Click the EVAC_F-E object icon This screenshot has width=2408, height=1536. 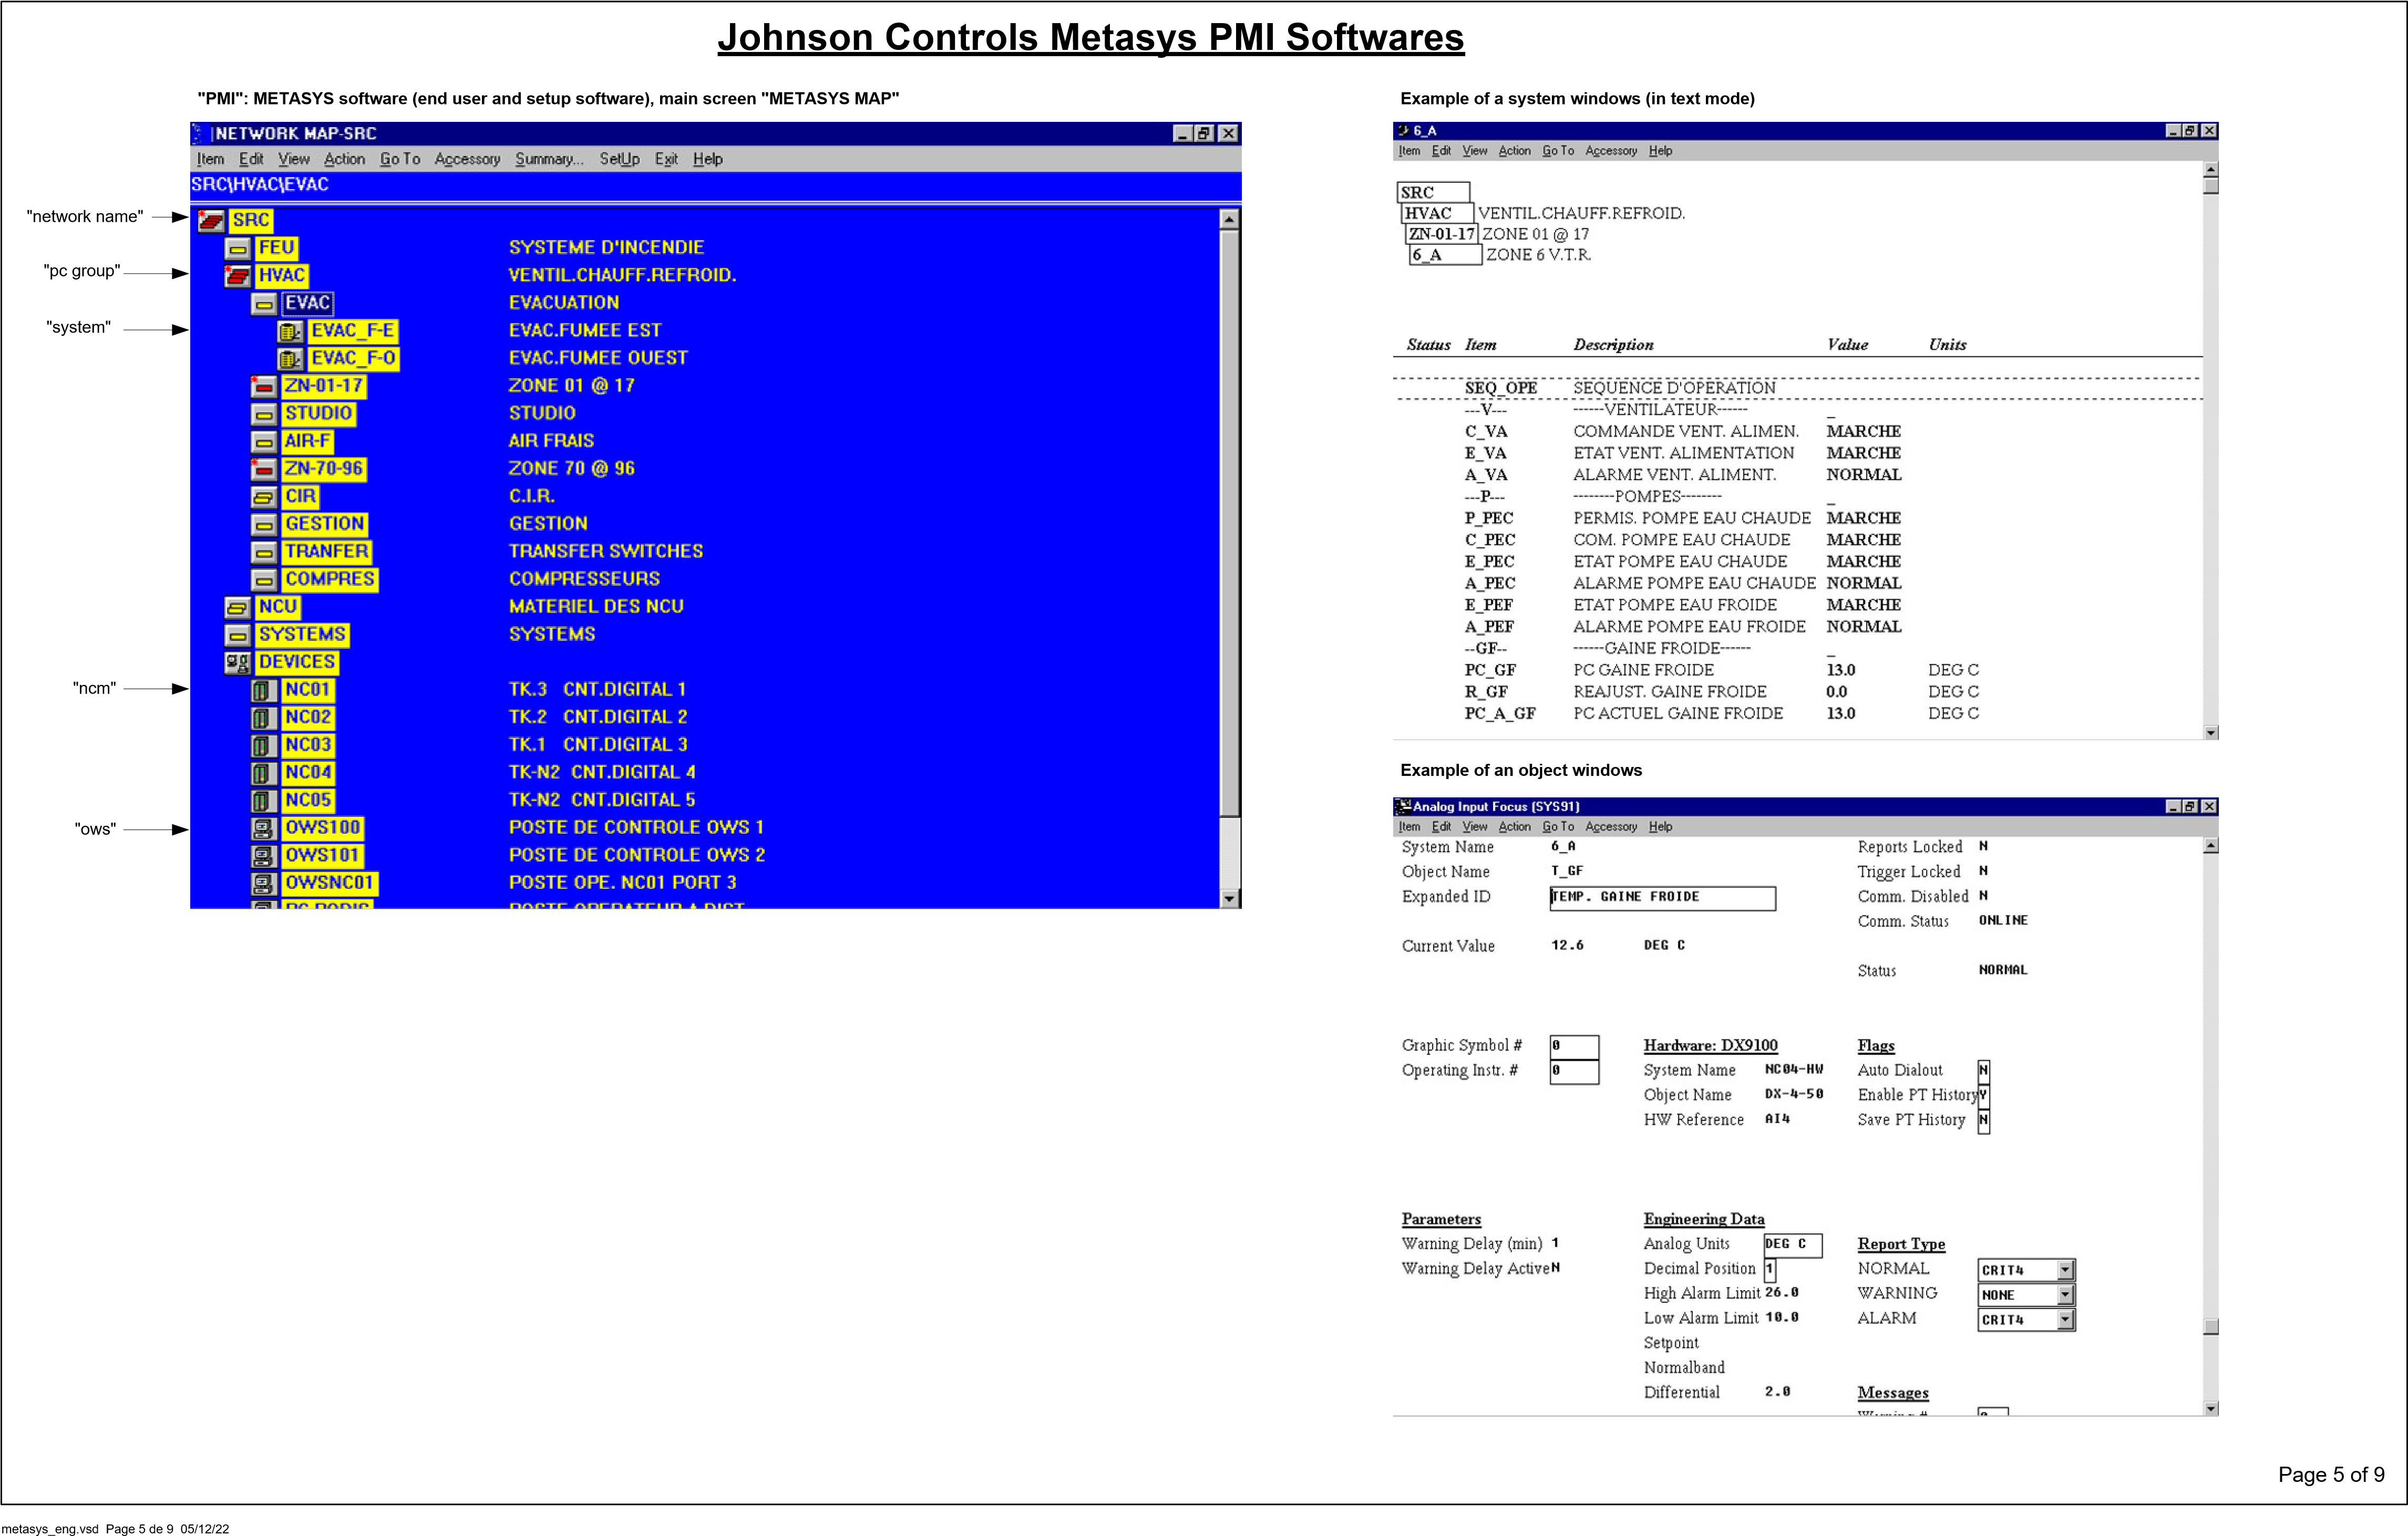point(290,331)
